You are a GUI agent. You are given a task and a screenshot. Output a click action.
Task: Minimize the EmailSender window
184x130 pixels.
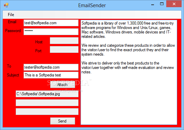click(153, 4)
